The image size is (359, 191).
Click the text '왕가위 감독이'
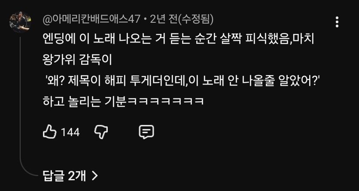click(x=77, y=61)
